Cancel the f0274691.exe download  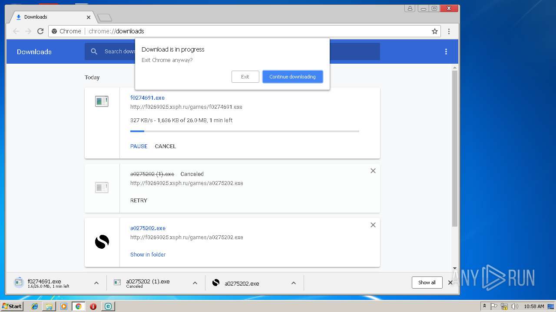(x=165, y=146)
